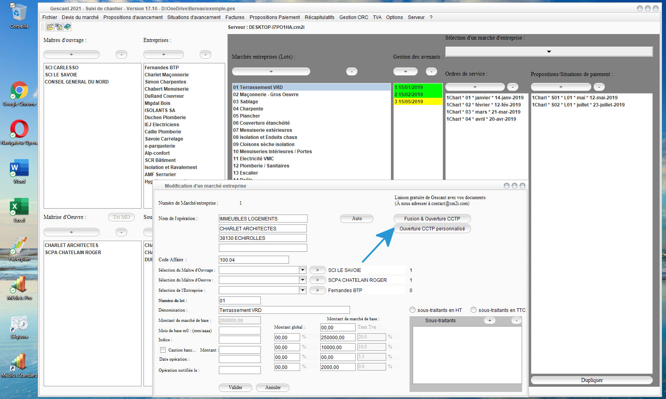Open the Word desktop icon
The height and width of the screenshot is (399, 666).
coord(19,171)
